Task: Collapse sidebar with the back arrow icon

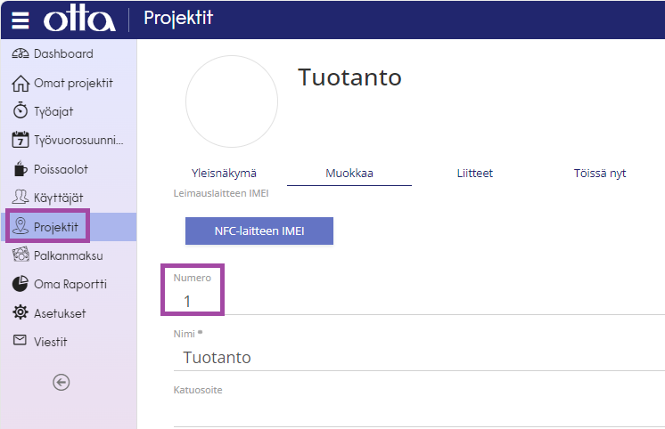Action: point(62,383)
